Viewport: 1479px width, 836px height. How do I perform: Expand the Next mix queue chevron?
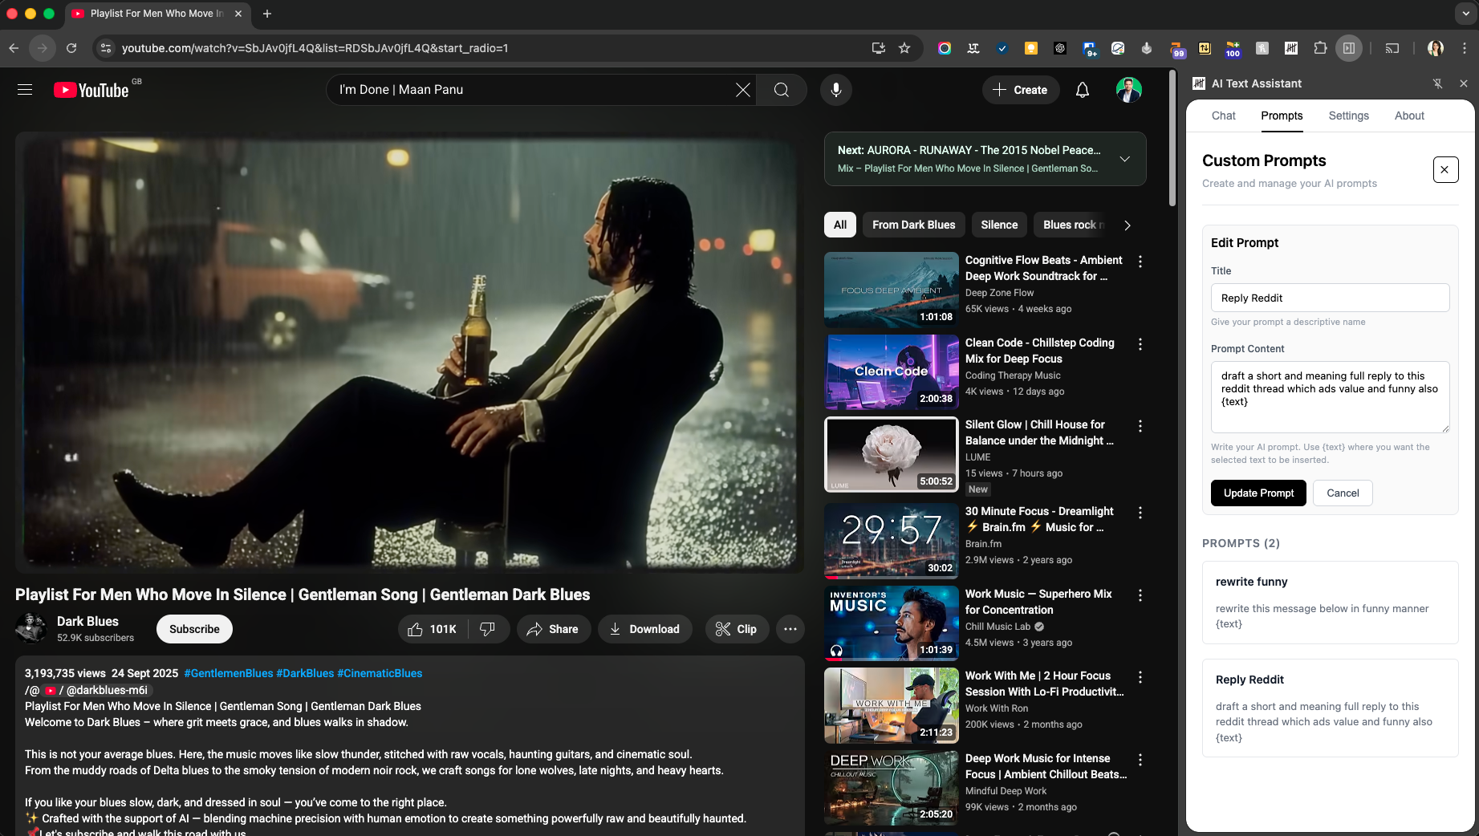[x=1124, y=159]
